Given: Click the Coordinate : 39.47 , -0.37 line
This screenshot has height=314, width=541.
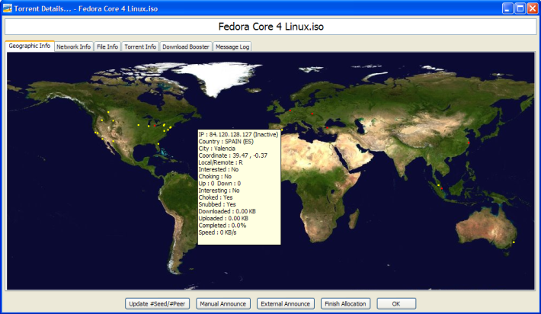Looking at the screenshot, I should tap(233, 155).
